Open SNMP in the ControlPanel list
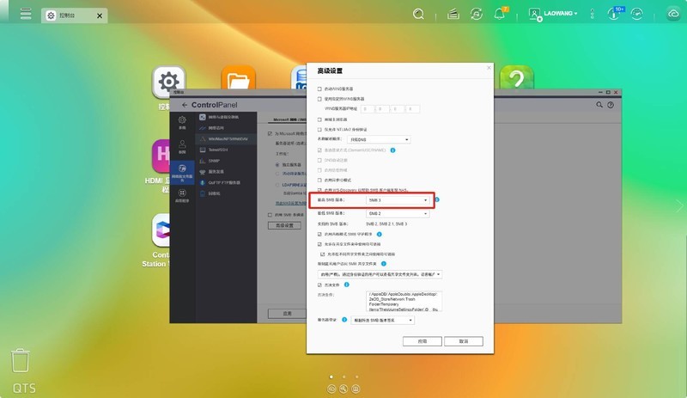687x398 pixels. (226, 161)
